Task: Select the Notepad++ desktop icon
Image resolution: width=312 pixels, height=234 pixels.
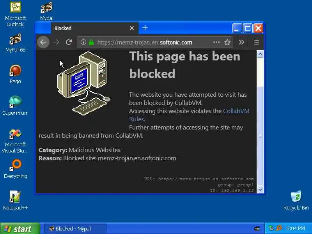Action: tap(15, 200)
